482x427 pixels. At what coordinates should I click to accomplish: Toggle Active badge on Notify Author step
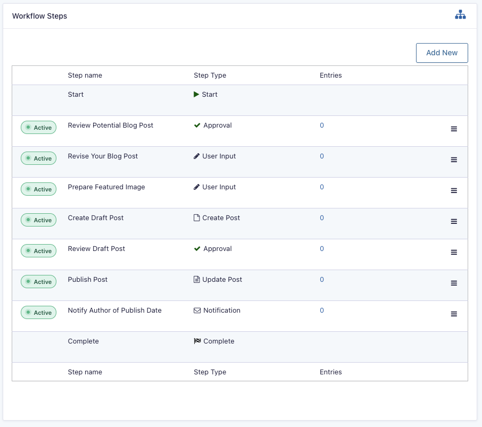tap(38, 313)
